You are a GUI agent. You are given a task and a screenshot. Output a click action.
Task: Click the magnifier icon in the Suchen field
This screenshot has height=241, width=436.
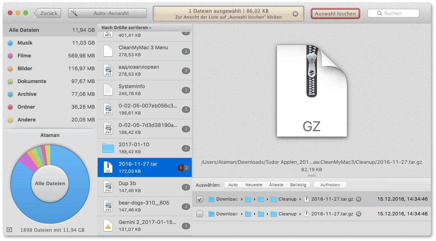coord(379,13)
